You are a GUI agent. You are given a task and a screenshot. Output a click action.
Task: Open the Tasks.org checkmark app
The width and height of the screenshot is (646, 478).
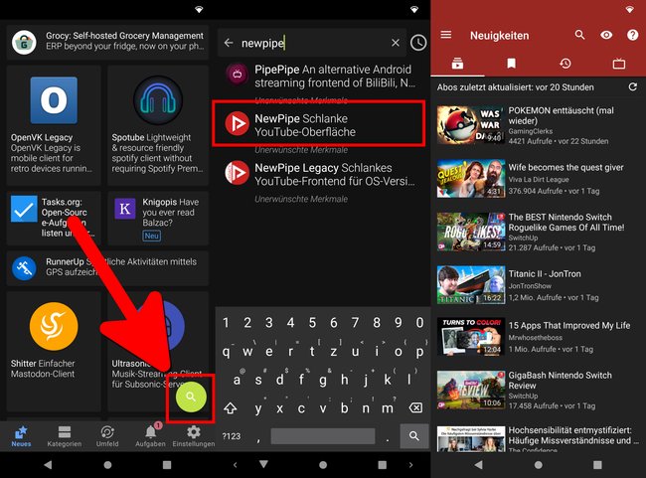tap(54, 219)
